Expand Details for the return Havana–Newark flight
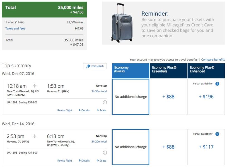Screen dimensions: 227x167 [84, 161]
